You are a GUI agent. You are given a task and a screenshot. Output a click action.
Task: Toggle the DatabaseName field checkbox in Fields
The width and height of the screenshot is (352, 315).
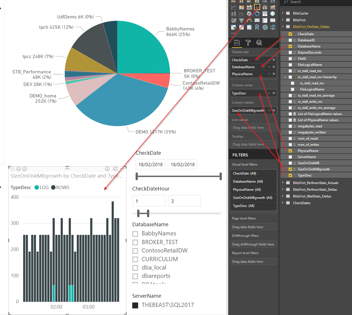(x=290, y=46)
